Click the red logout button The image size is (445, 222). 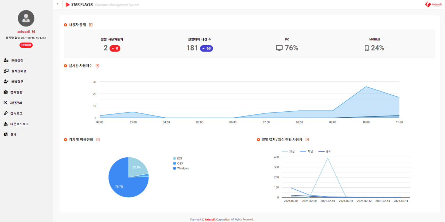(26, 45)
